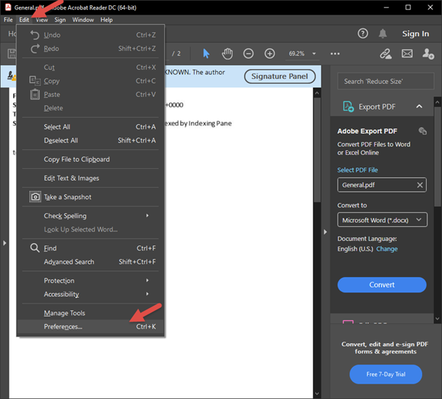This screenshot has height=399, width=442.
Task: Expand the Check Spelling submenu
Action: coord(147,215)
